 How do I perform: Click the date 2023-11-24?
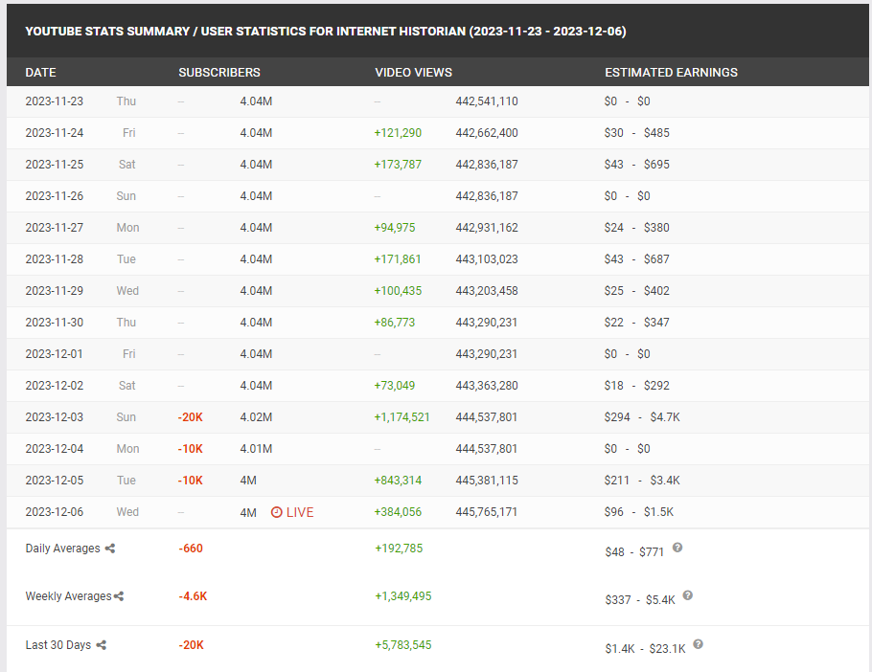pyautogui.click(x=54, y=133)
